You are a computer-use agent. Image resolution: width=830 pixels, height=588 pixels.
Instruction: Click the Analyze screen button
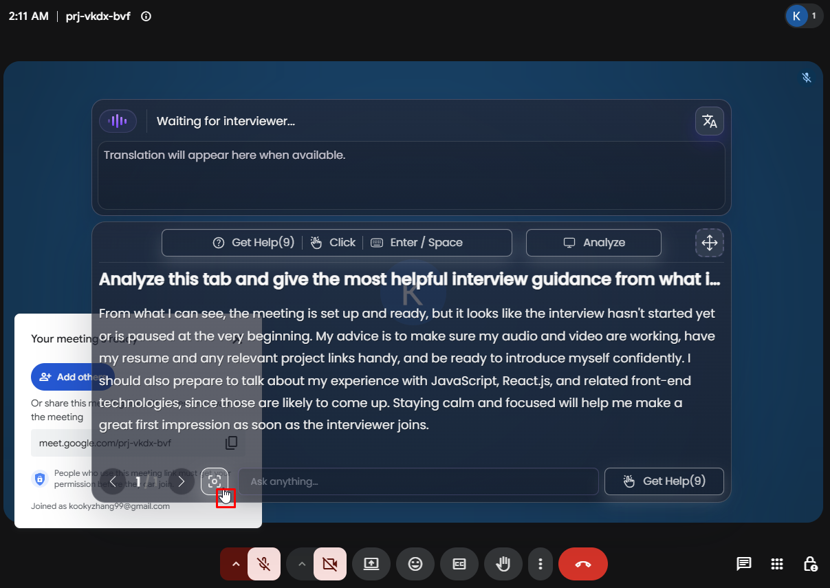pos(593,243)
